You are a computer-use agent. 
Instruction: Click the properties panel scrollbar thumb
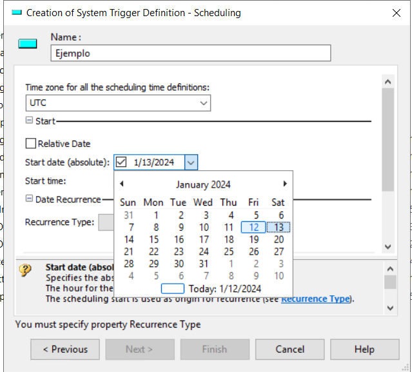(x=388, y=139)
